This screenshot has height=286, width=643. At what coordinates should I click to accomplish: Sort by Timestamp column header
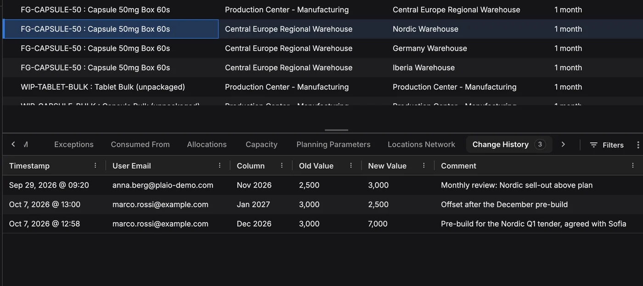coord(29,166)
